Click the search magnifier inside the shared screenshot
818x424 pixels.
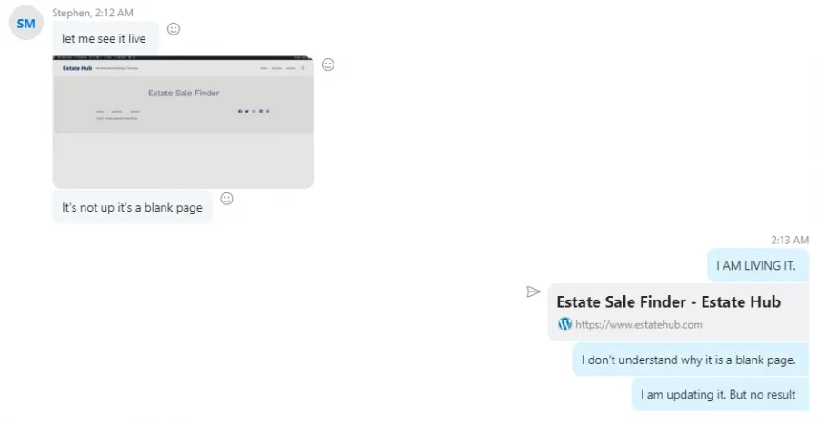click(303, 68)
